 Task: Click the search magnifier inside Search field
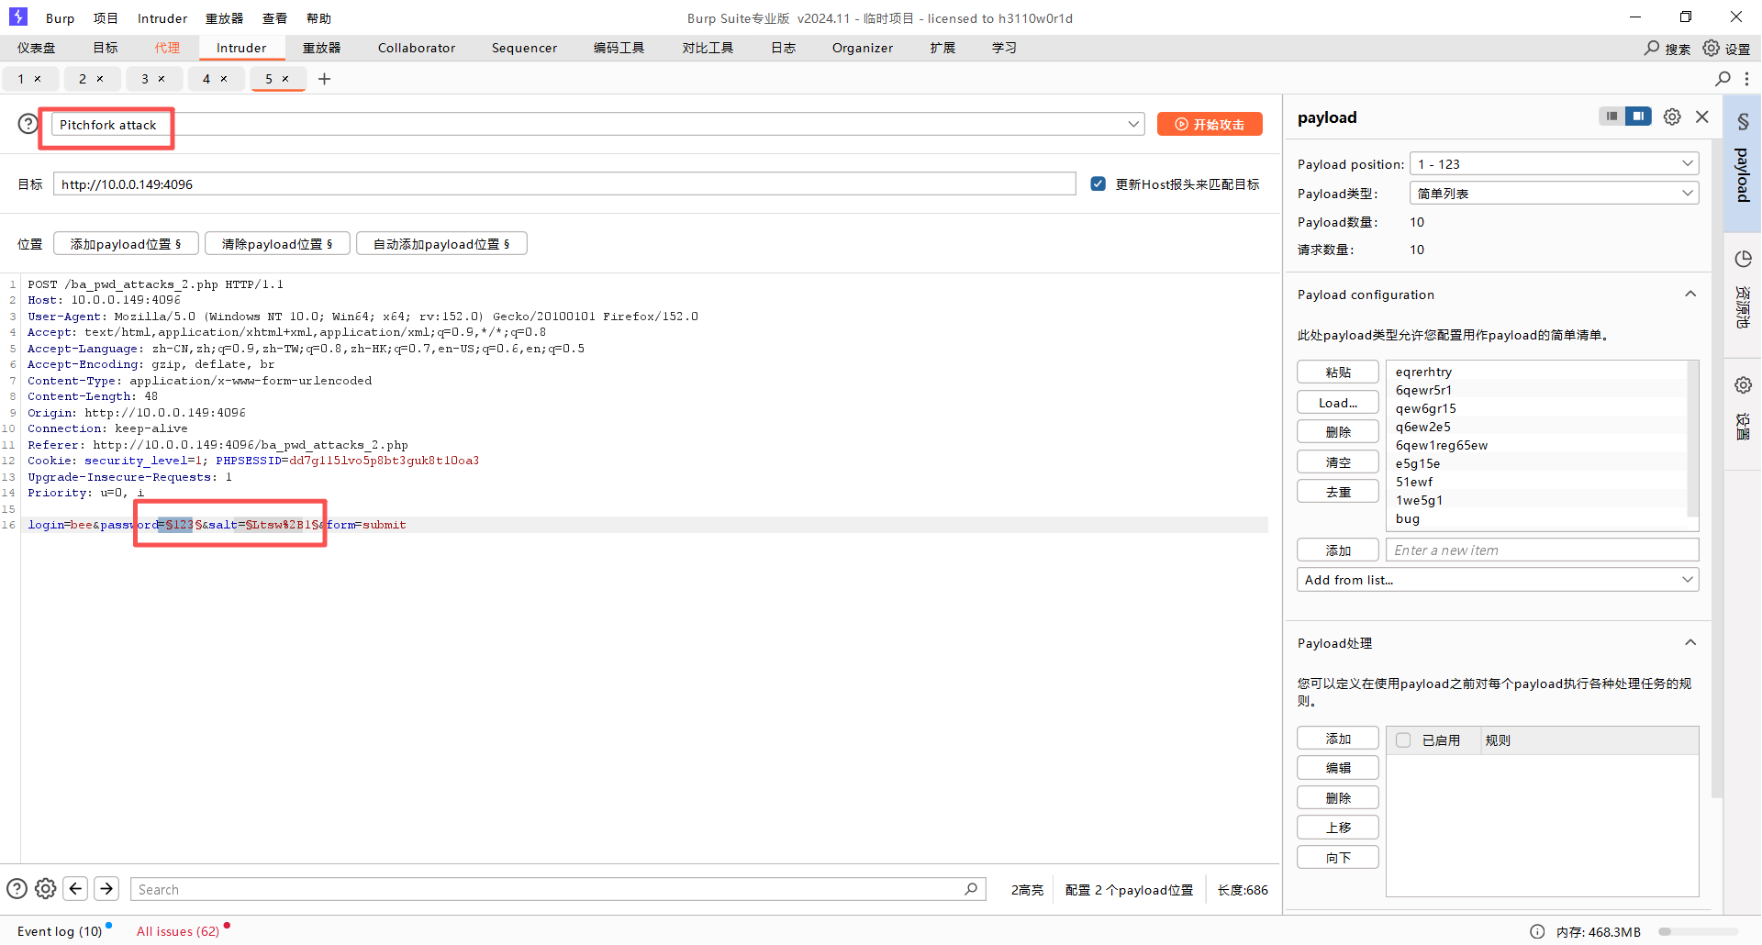click(x=971, y=889)
